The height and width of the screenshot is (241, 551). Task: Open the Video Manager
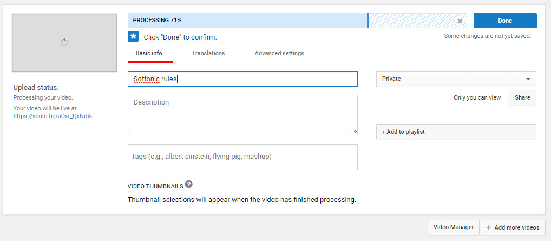(x=453, y=227)
